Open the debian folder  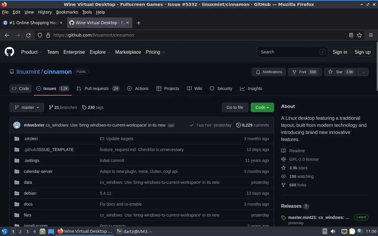pyautogui.click(x=30, y=193)
